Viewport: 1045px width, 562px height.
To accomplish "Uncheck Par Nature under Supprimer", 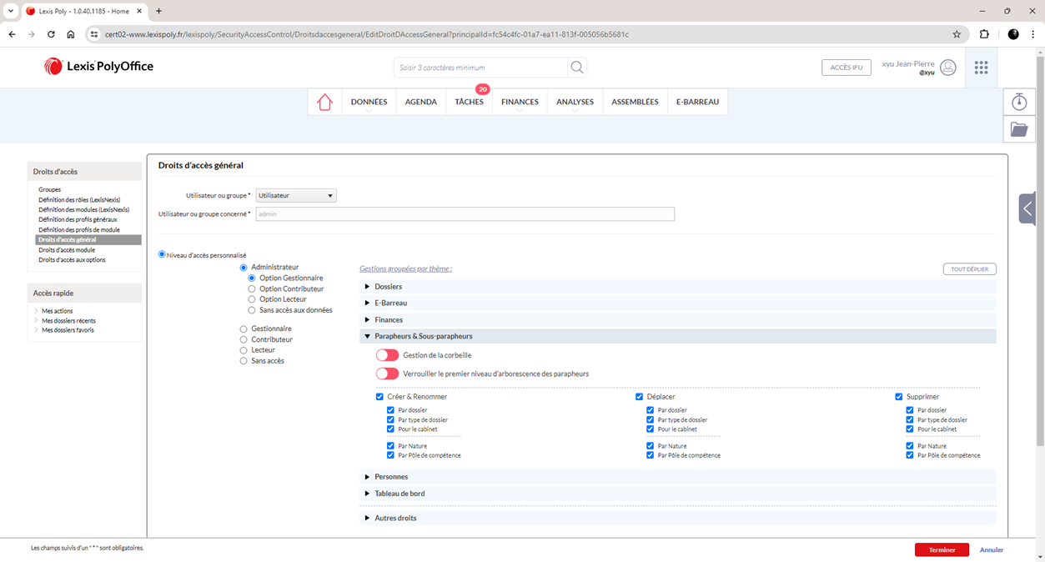I will pyautogui.click(x=910, y=446).
